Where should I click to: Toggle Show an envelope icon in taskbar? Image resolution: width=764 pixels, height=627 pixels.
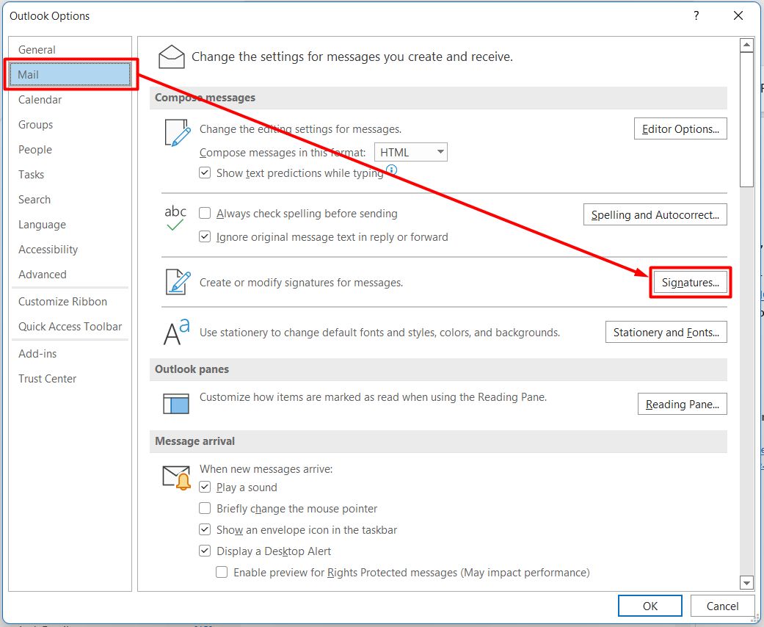205,529
